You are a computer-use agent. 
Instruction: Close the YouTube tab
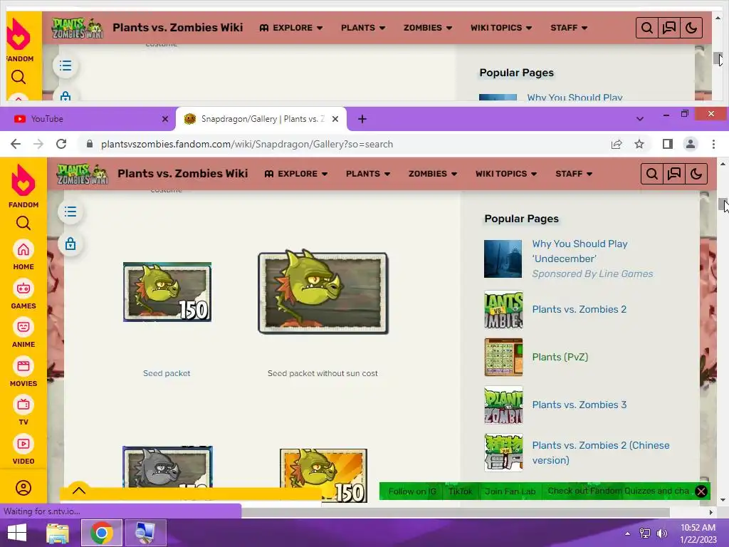pos(165,119)
